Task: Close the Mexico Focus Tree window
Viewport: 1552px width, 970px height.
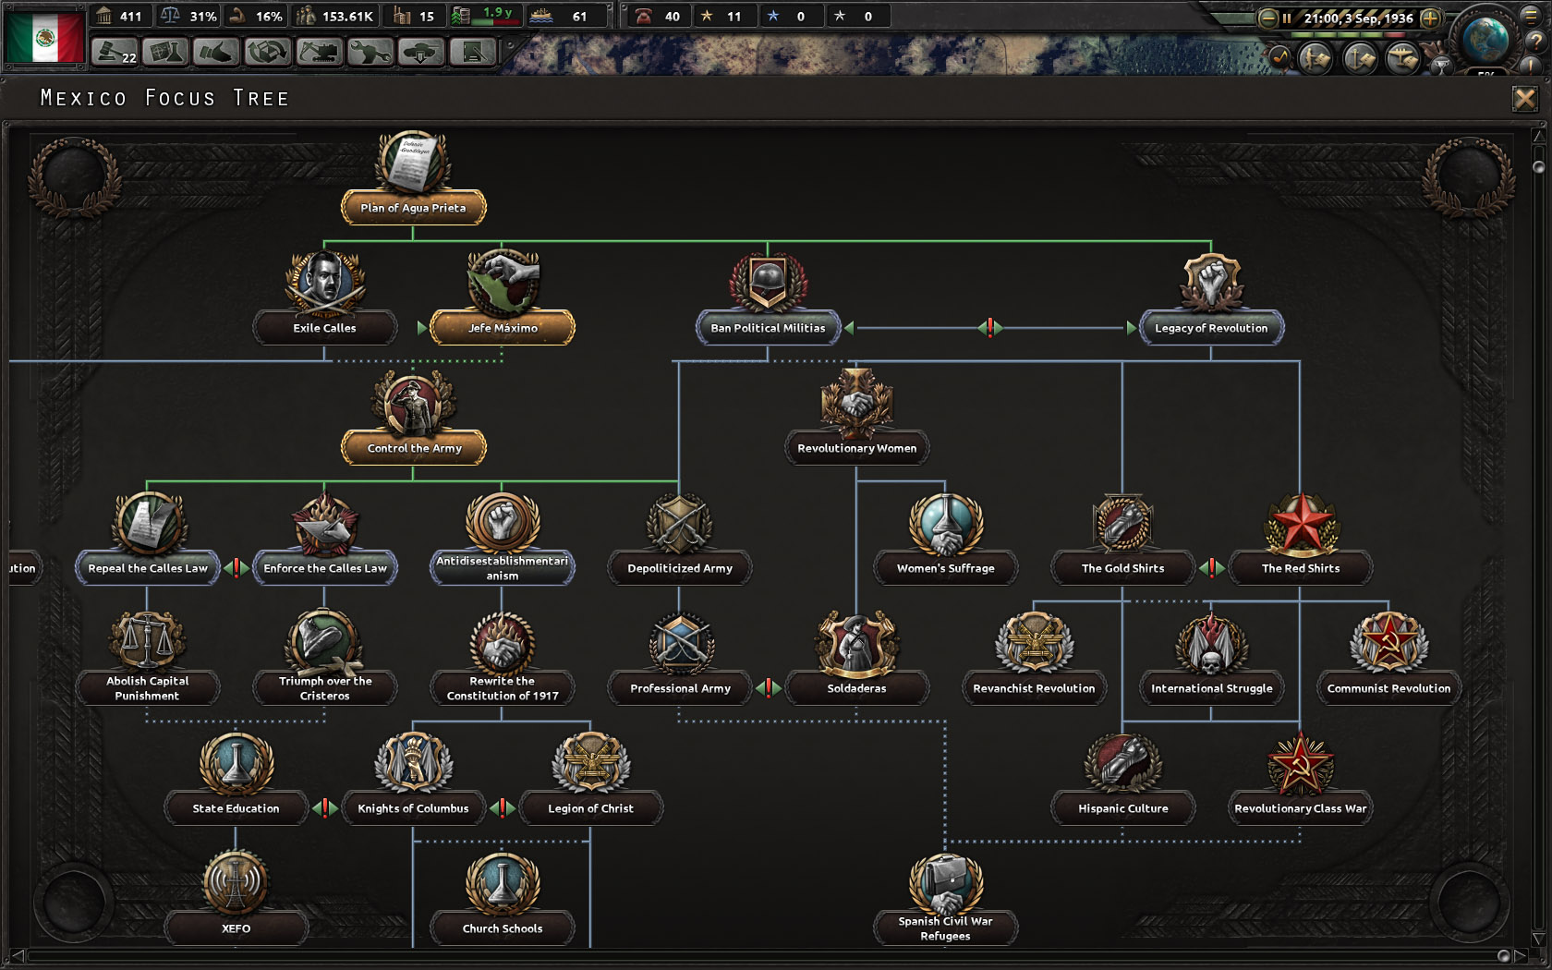Action: [1524, 97]
